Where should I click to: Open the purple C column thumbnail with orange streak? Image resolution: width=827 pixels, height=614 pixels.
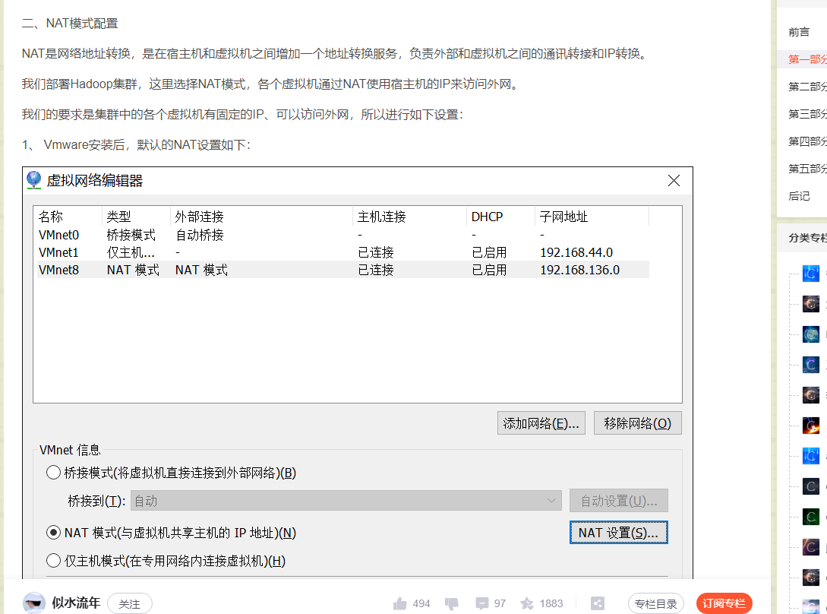pos(810,547)
